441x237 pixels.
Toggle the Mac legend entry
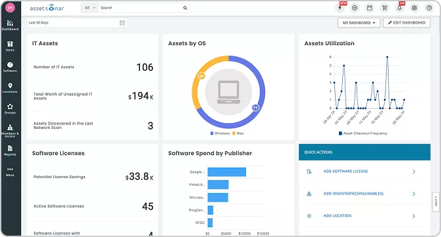(x=238, y=134)
